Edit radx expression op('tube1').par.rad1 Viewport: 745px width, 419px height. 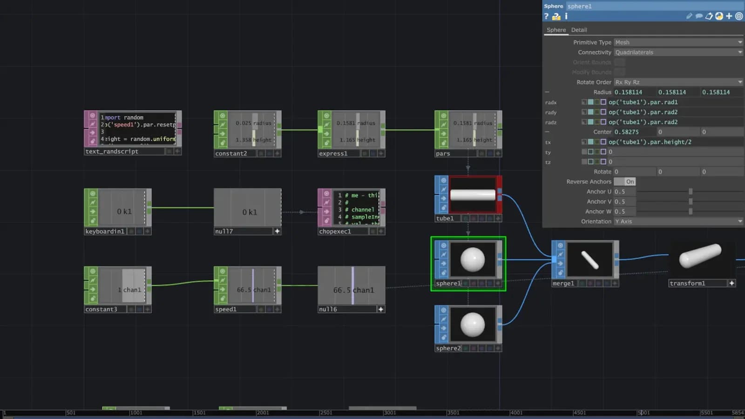[x=675, y=102]
